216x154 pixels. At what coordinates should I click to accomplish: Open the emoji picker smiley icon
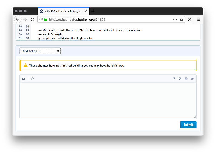click(x=32, y=79)
